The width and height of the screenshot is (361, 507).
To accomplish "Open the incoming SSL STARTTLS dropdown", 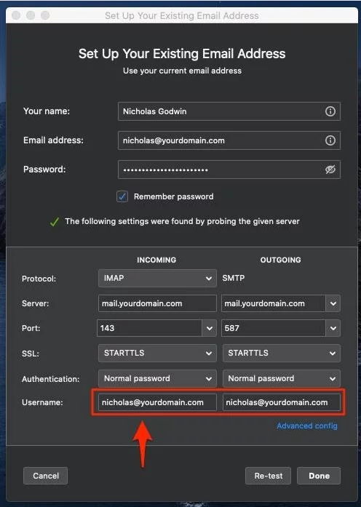I will 157,353.
